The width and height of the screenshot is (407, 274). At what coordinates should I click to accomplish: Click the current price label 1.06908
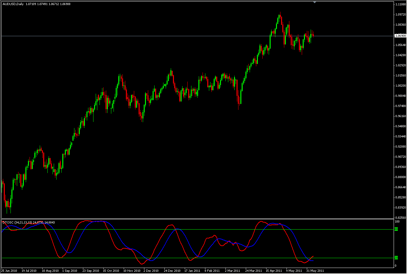[400, 36]
